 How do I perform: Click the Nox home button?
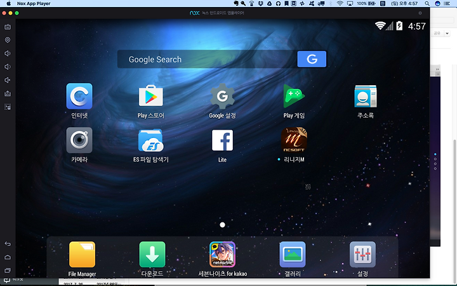[x=8, y=257]
